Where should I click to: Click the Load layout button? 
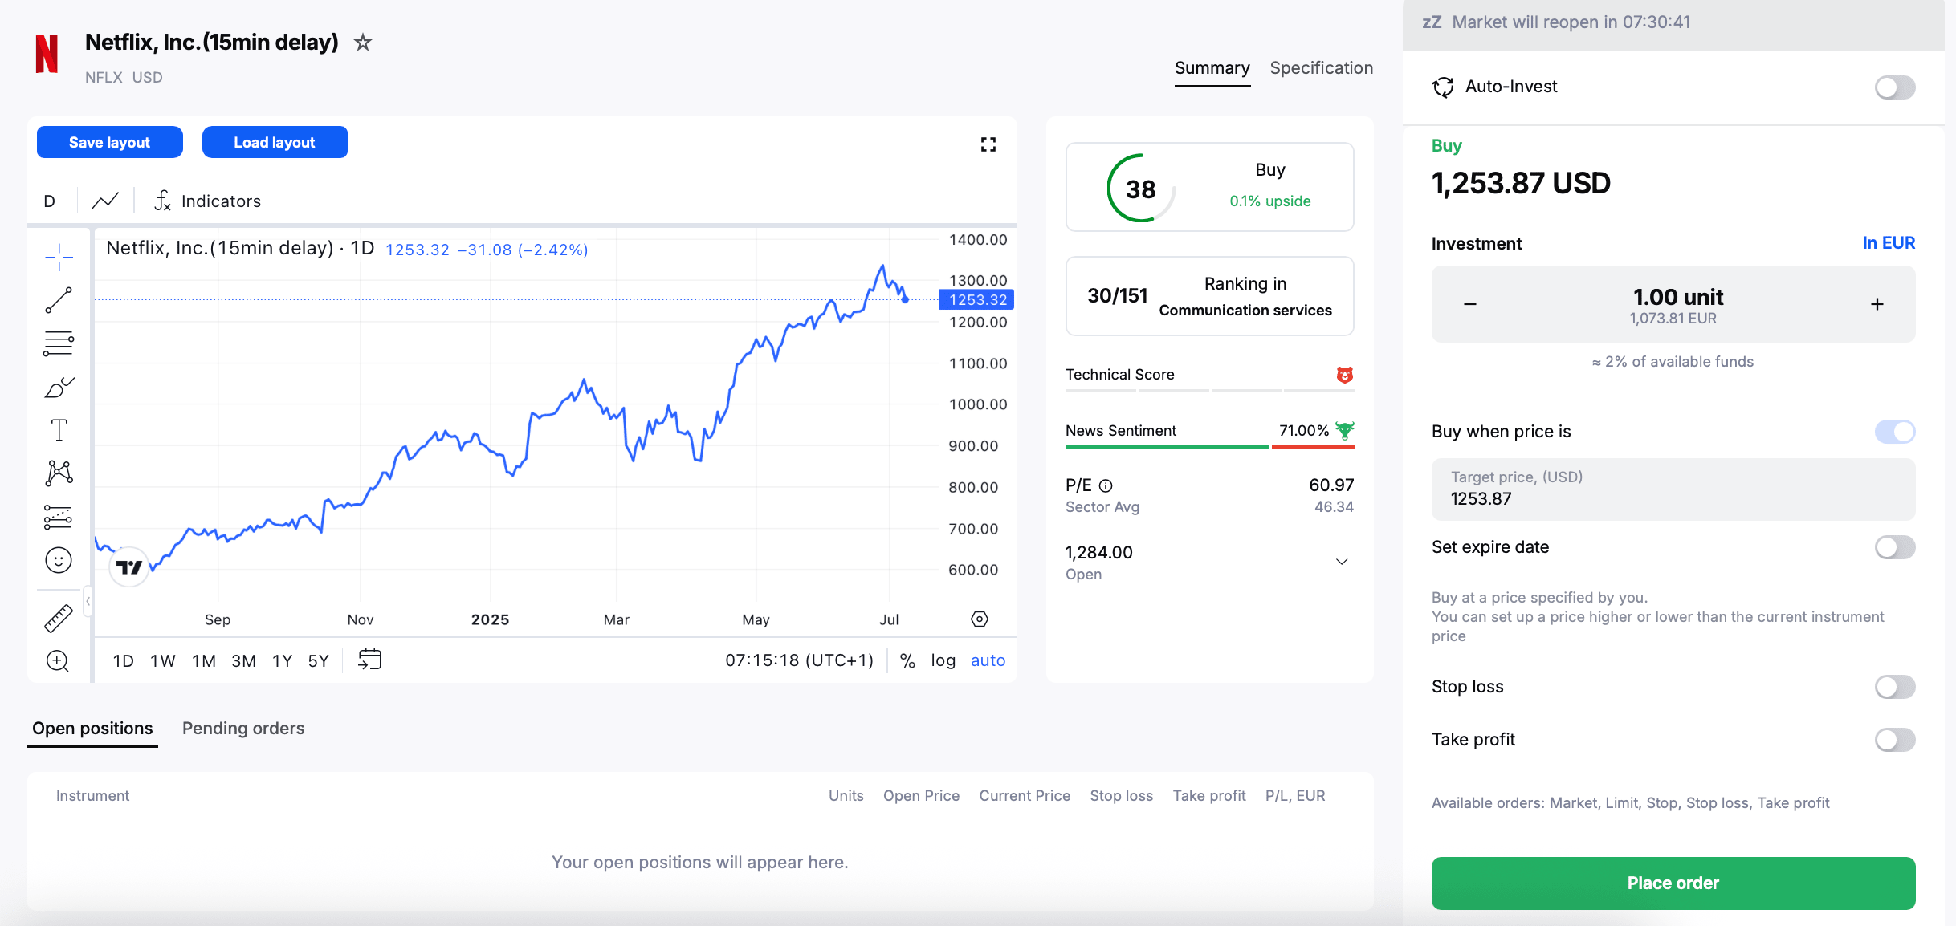click(275, 142)
